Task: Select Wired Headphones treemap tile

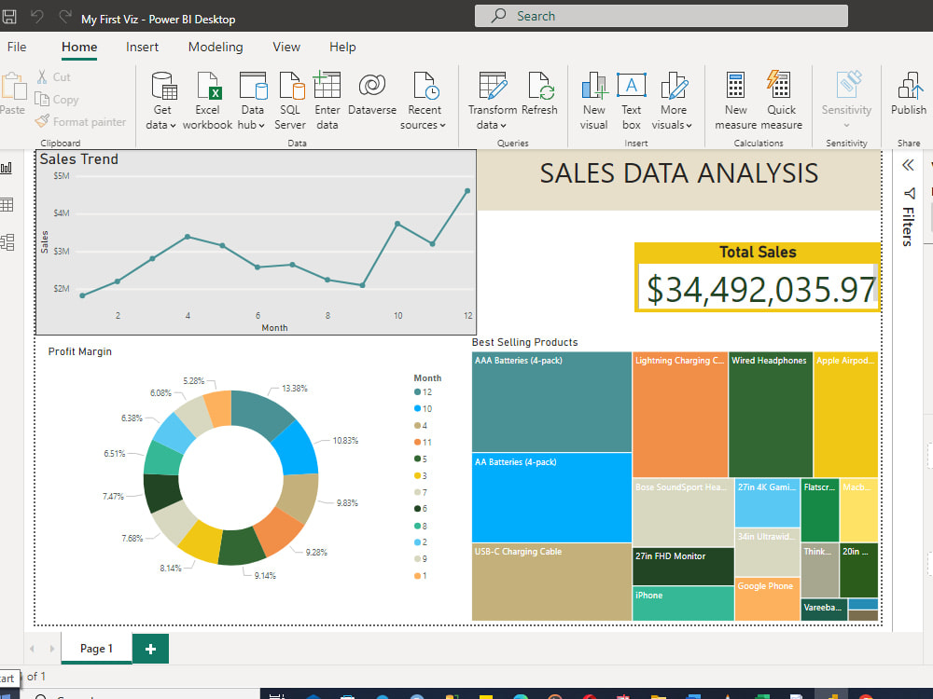Action: [771, 415]
